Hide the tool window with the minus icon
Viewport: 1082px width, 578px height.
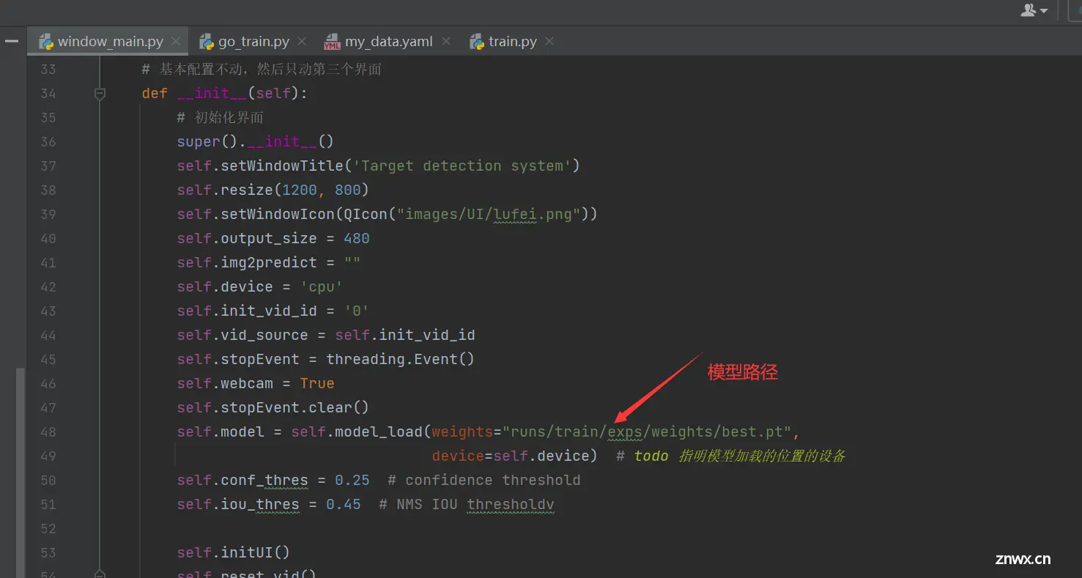tap(11, 41)
